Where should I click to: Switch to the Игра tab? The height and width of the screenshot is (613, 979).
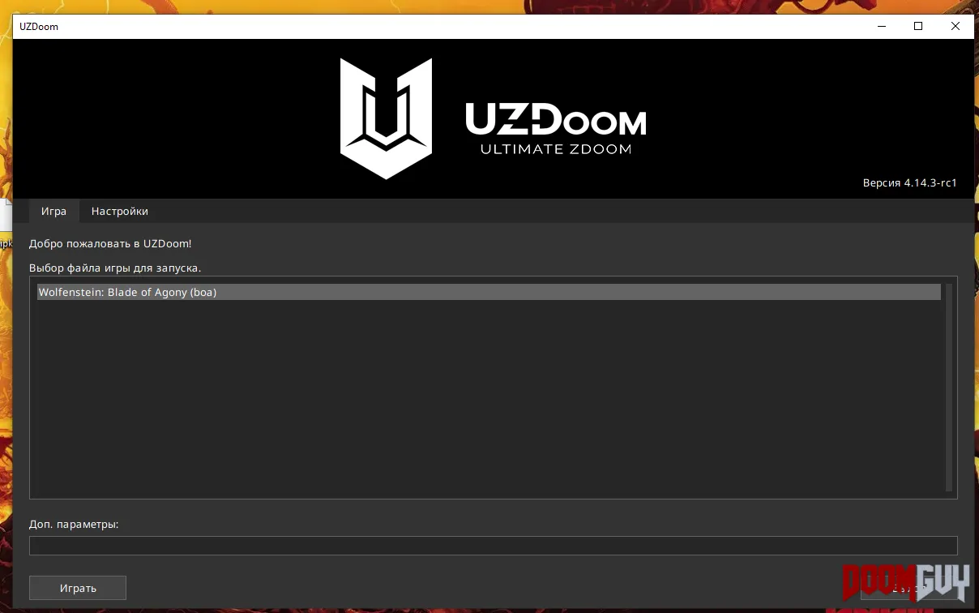53,211
